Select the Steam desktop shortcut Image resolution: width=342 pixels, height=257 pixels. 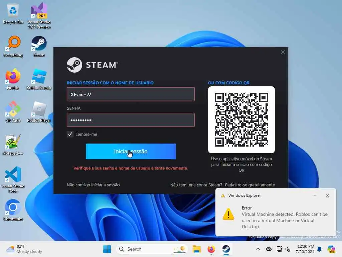click(39, 47)
